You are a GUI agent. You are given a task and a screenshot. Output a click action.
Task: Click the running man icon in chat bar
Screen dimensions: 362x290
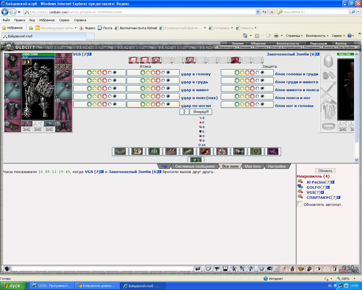[x=234, y=268]
